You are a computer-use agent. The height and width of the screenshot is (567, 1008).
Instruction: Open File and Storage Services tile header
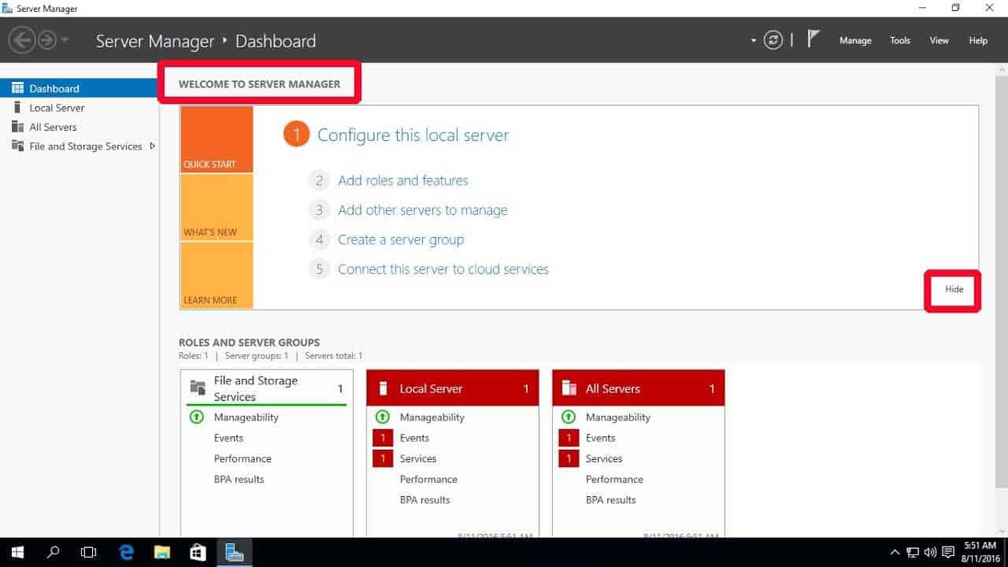(267, 388)
